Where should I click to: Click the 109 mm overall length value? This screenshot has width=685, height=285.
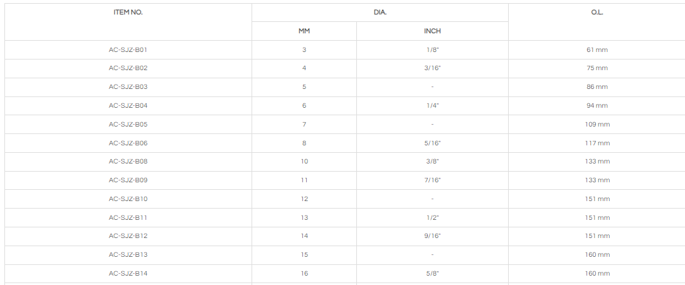[597, 124]
